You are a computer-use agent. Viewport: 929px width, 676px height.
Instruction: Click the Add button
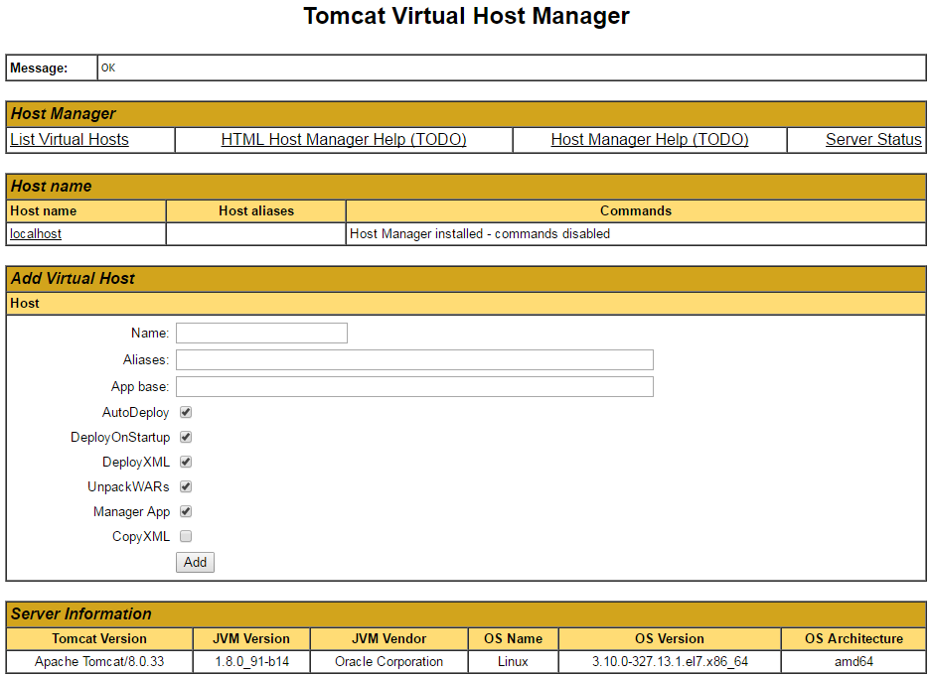195,563
